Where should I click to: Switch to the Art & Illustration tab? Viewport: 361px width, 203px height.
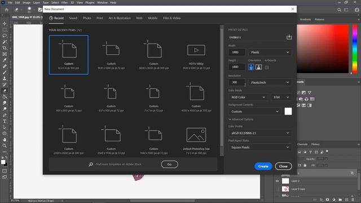pos(120,18)
